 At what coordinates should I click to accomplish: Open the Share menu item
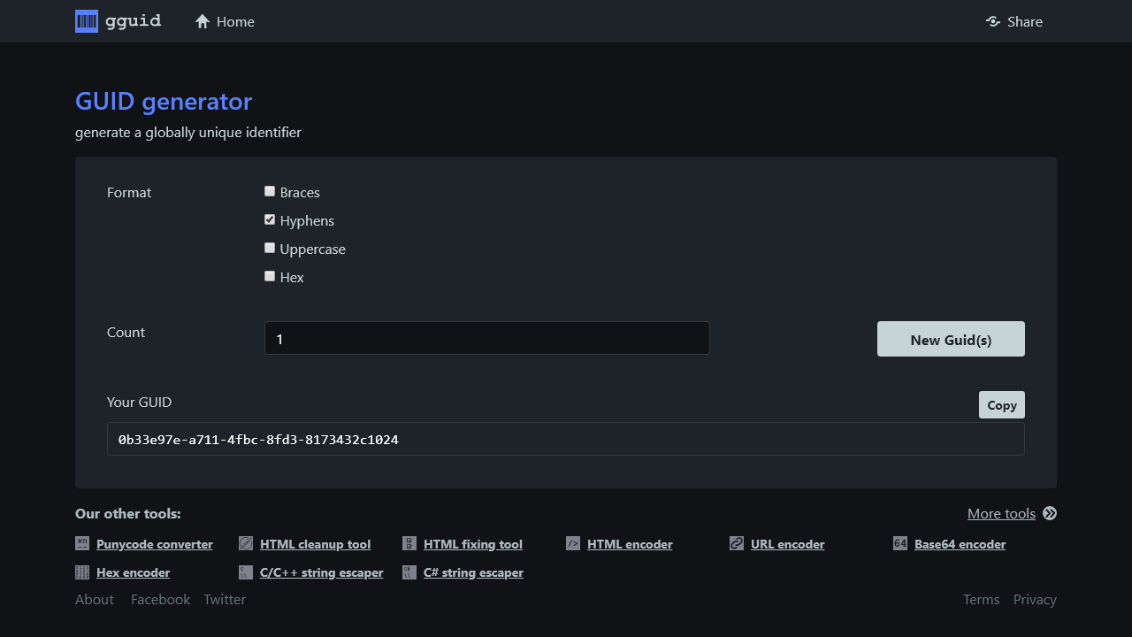(x=1014, y=21)
